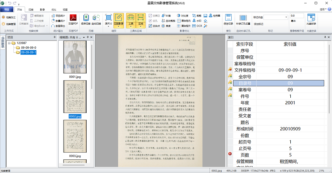The image size is (332, 173).
Task: Click the 自动剪裁 auto-crop icon
Action: click(x=163, y=21)
